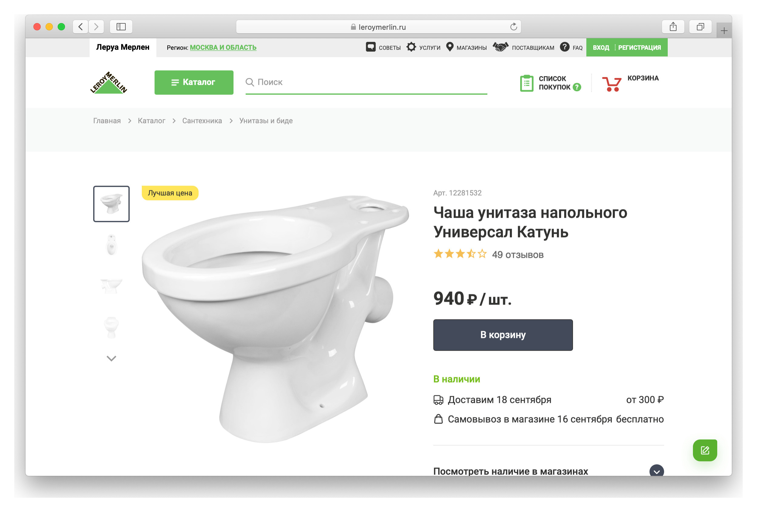
Task: Click the ПОСТАВЩИКАМ handshake icon
Action: coord(501,47)
